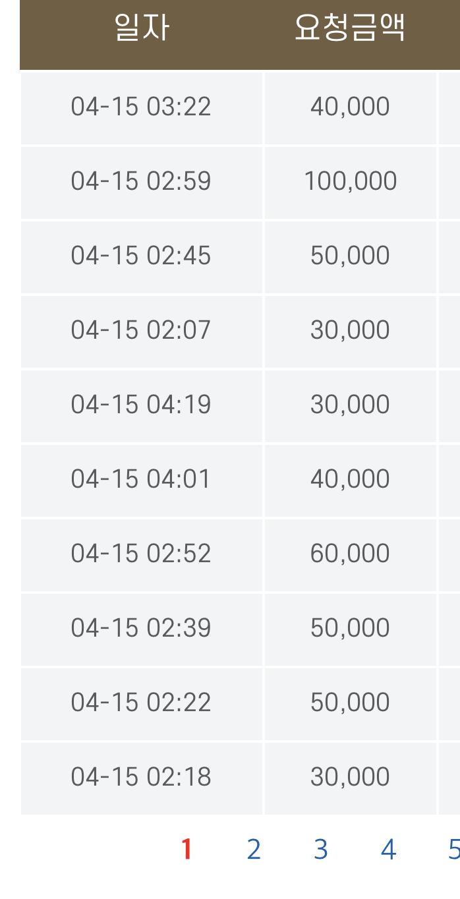Viewport: 460px width, 899px height.
Task: Click the 40,000 amount in first row
Action: click(x=351, y=107)
